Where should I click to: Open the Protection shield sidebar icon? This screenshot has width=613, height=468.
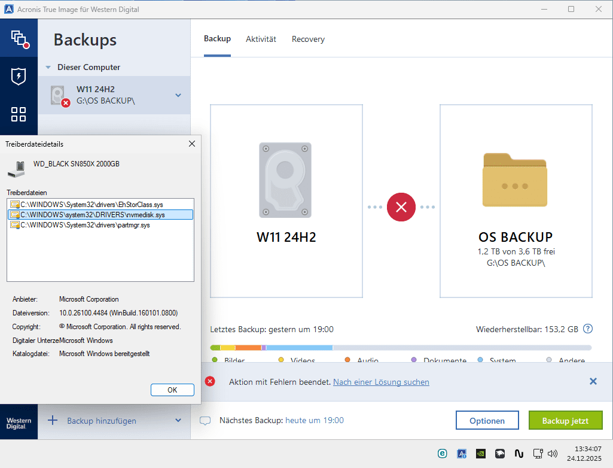[x=19, y=76]
